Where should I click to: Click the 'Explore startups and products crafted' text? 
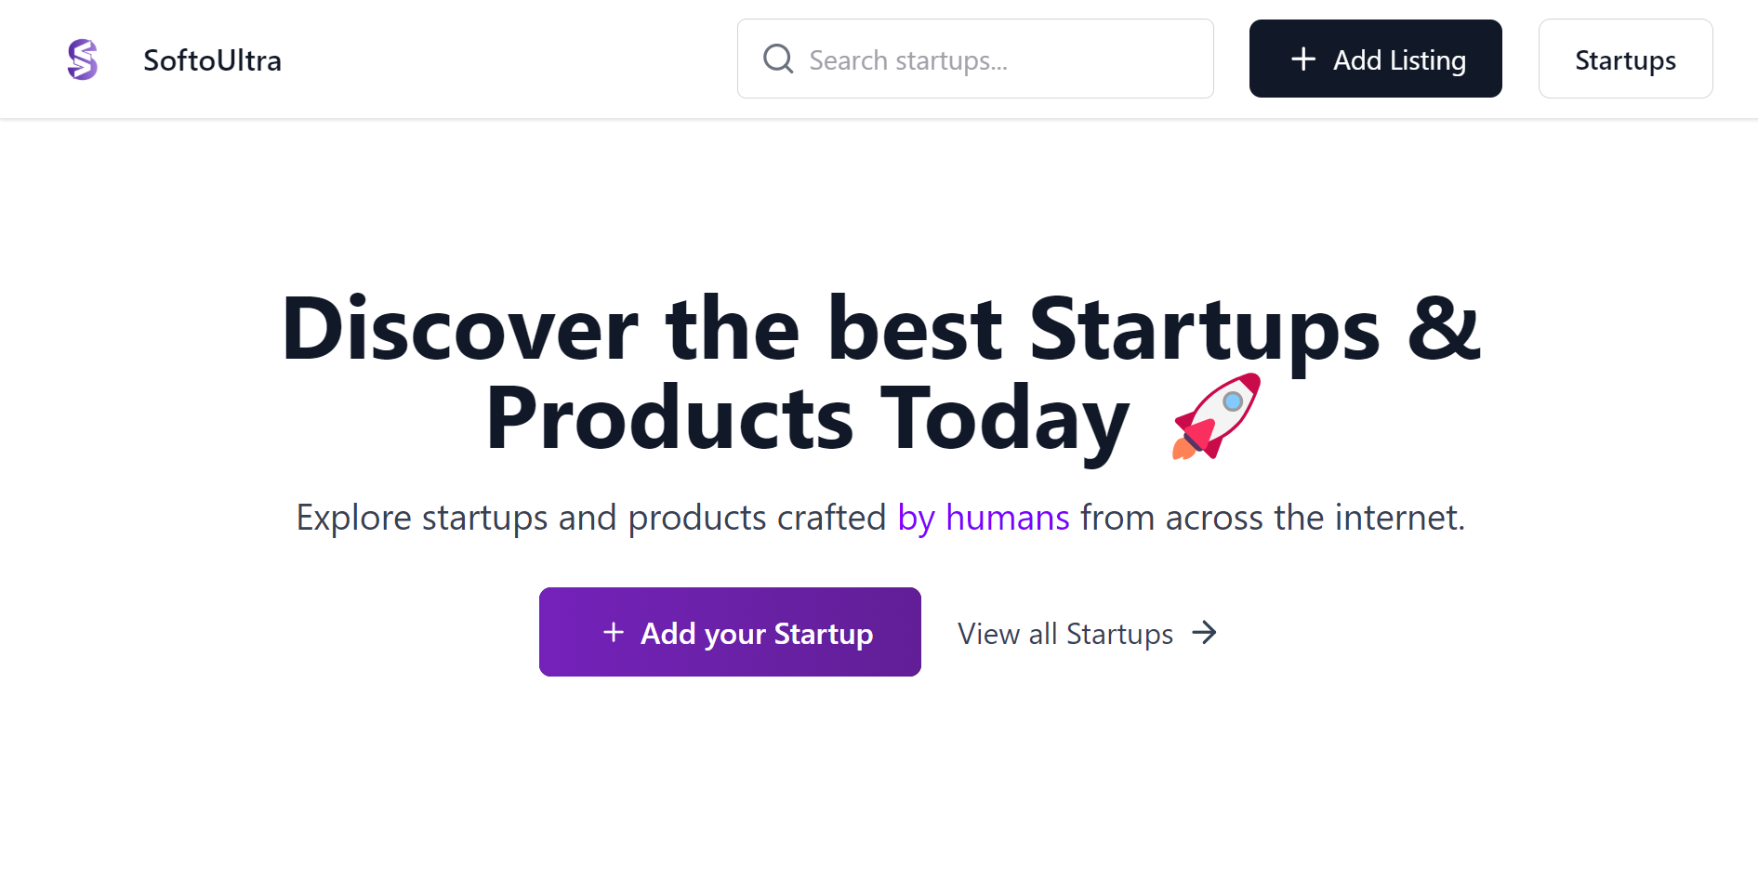[591, 518]
